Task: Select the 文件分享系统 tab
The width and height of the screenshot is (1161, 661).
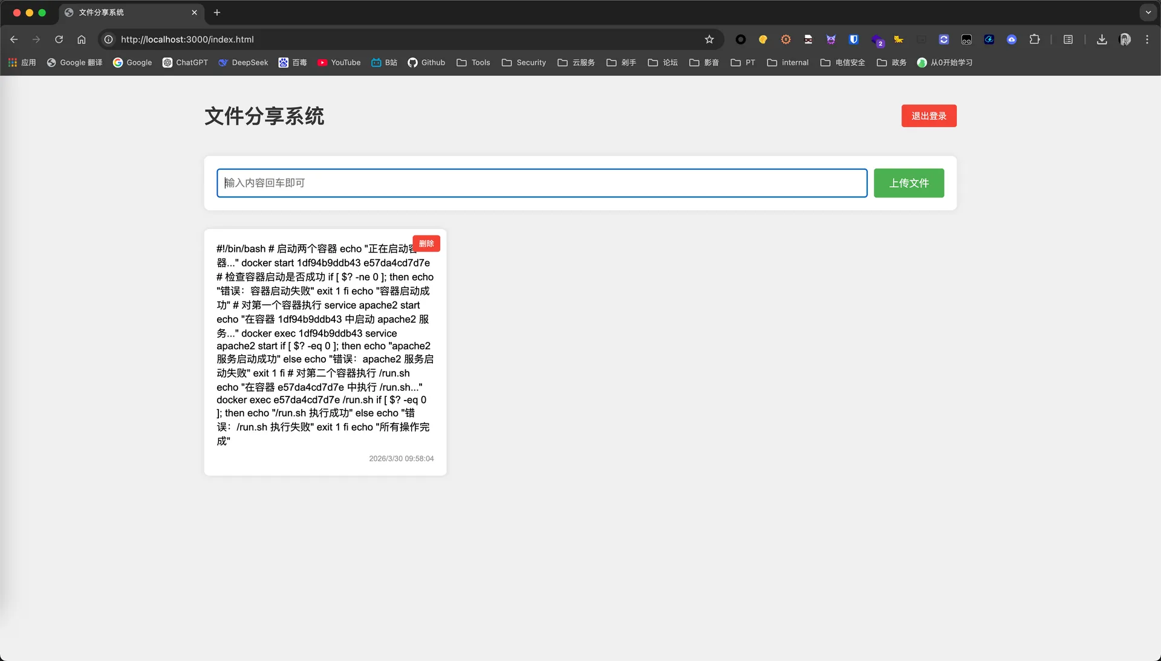Action: pos(101,12)
